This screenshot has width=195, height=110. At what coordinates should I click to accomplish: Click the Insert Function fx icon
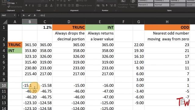coord(34,15)
